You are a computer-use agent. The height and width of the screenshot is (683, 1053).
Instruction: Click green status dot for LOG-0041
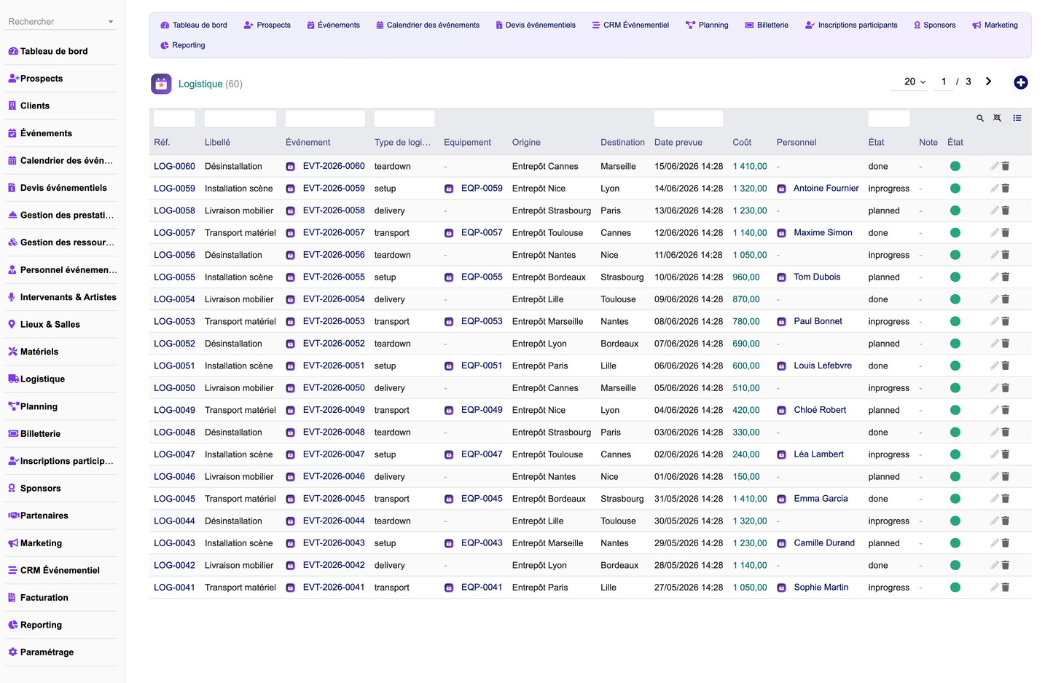tap(955, 588)
